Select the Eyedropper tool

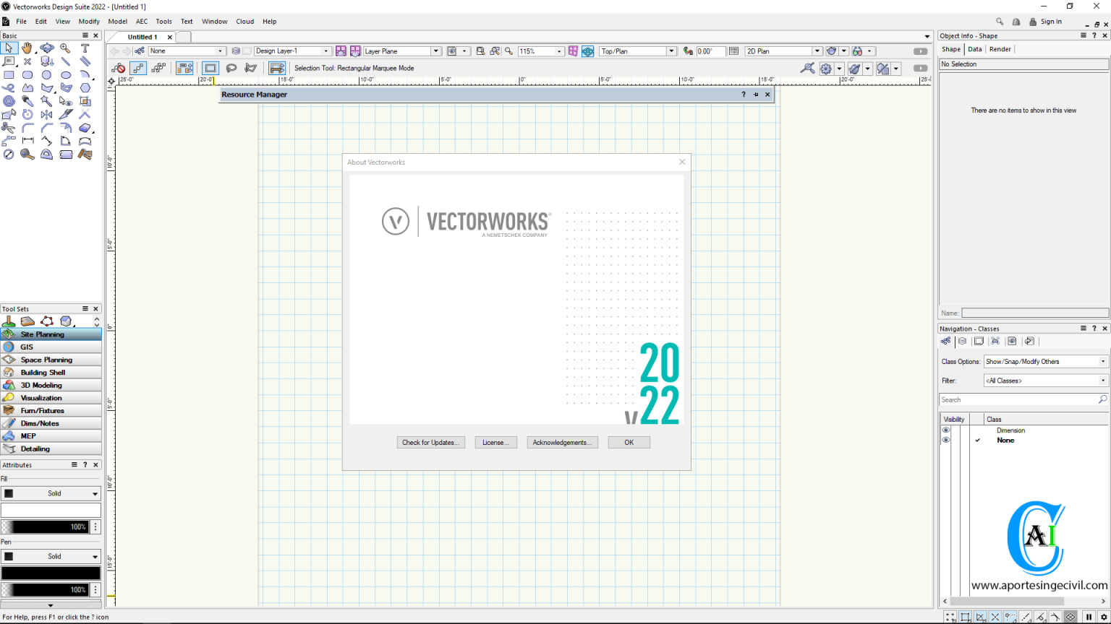(27, 100)
